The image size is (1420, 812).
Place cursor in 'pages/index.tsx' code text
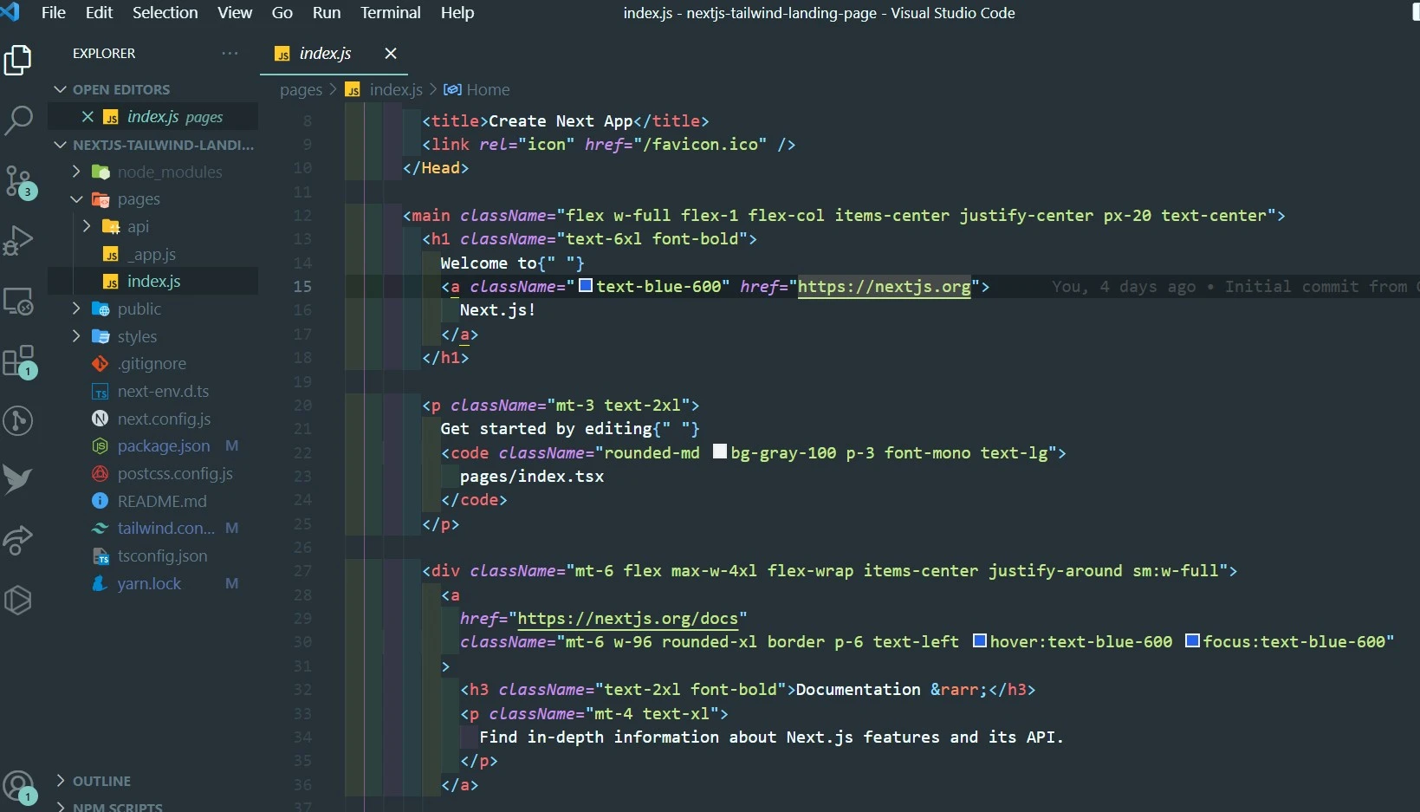pyautogui.click(x=532, y=477)
